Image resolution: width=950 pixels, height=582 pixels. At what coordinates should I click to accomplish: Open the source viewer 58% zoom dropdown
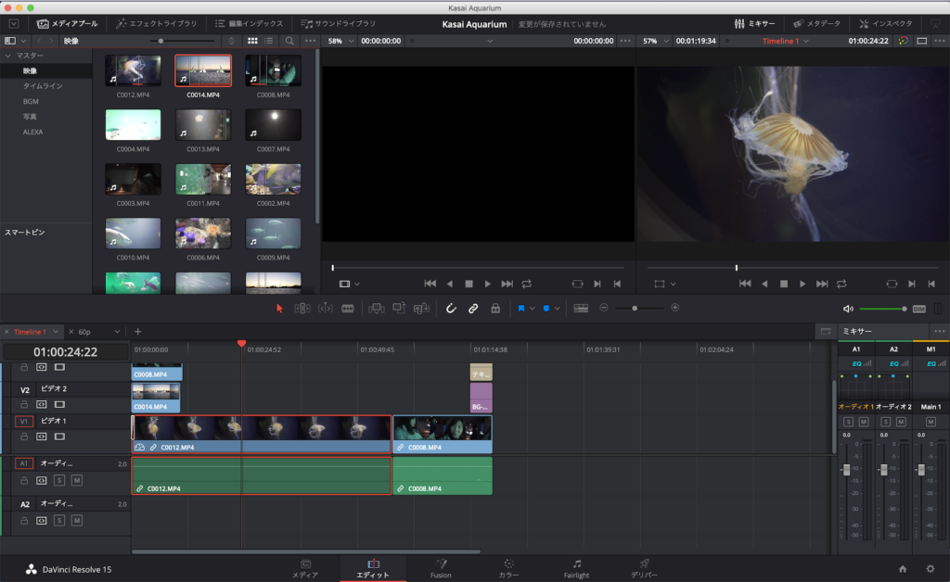click(x=340, y=42)
